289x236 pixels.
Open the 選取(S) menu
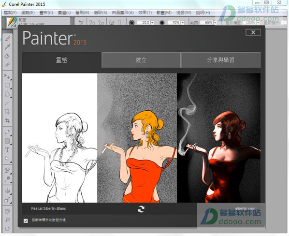[x=101, y=13]
